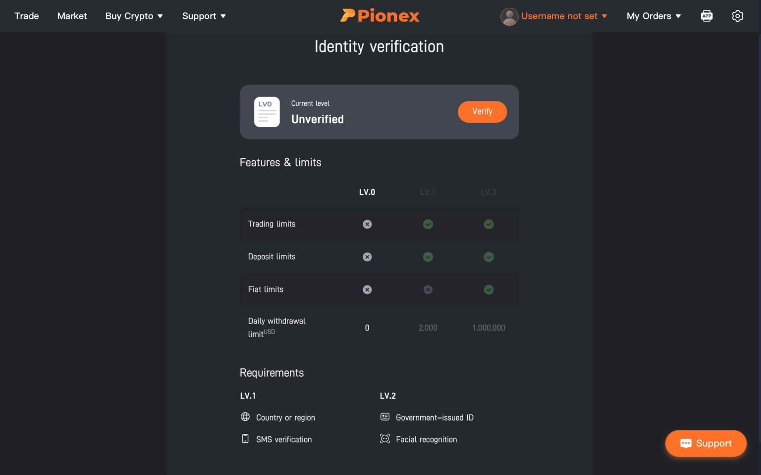761x475 pixels.
Task: Click the Pionex logo
Action: (380, 15)
